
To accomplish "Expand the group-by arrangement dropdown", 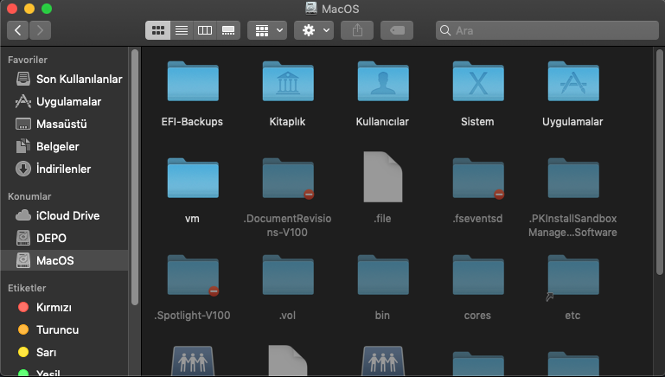I will pyautogui.click(x=269, y=30).
